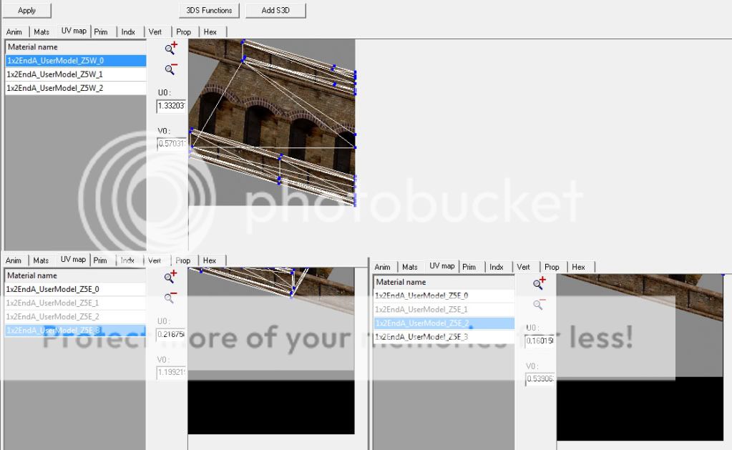Open the Hex tab in the top panel
The image size is (732, 450).
tap(210, 31)
